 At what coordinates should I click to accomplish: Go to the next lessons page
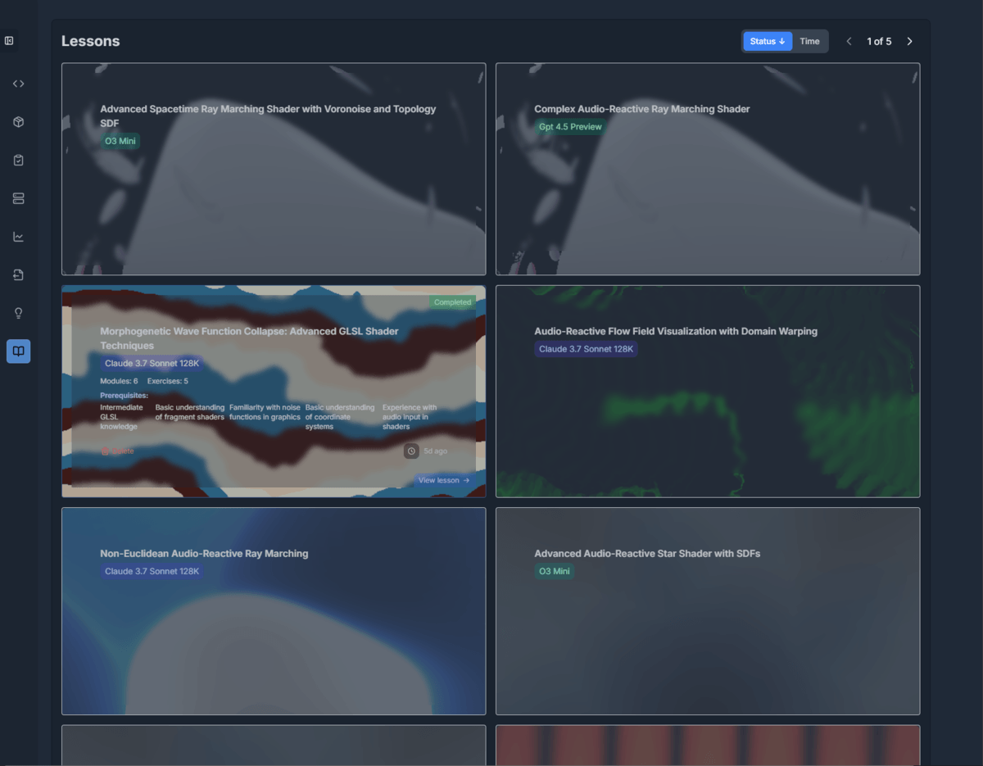[x=909, y=40]
